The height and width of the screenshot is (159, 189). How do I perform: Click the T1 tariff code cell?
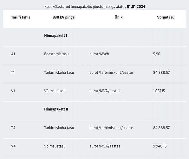pyautogui.click(x=13, y=73)
